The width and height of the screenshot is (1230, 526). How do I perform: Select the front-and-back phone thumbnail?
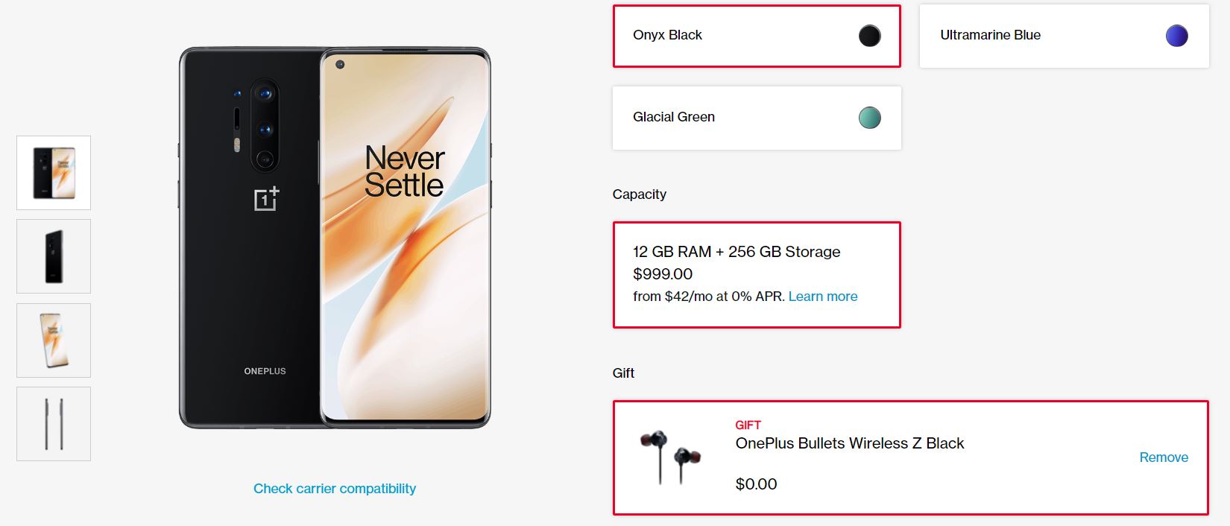tap(54, 173)
